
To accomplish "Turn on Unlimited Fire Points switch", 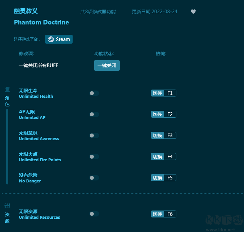I will [x=94, y=157].
